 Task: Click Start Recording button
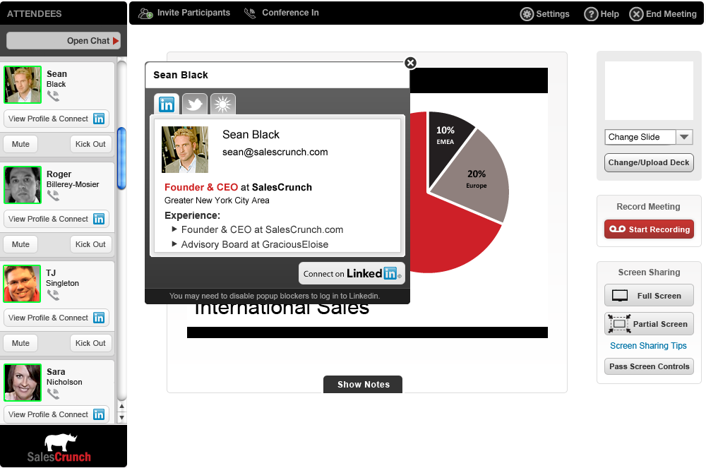point(649,229)
